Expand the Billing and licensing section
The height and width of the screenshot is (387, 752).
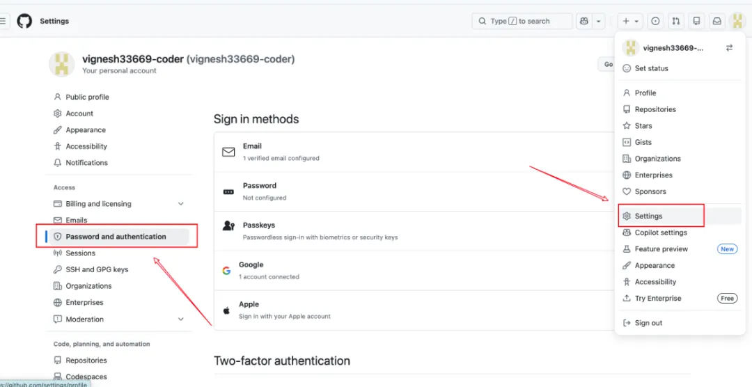[x=180, y=204]
